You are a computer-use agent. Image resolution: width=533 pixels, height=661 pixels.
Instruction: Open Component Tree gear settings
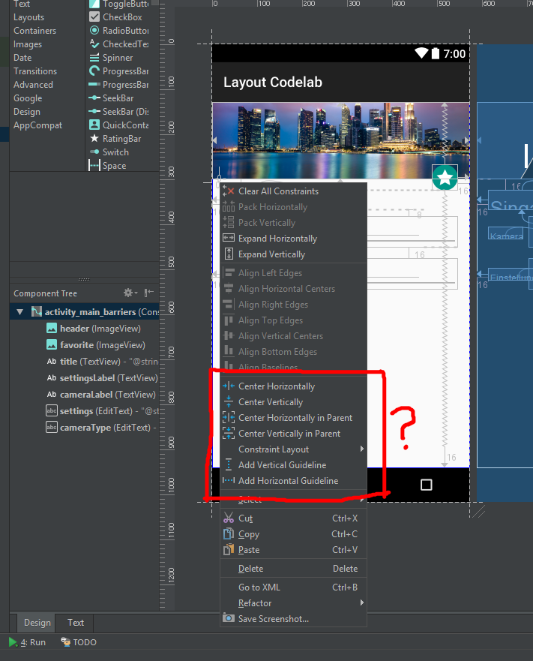(x=130, y=293)
